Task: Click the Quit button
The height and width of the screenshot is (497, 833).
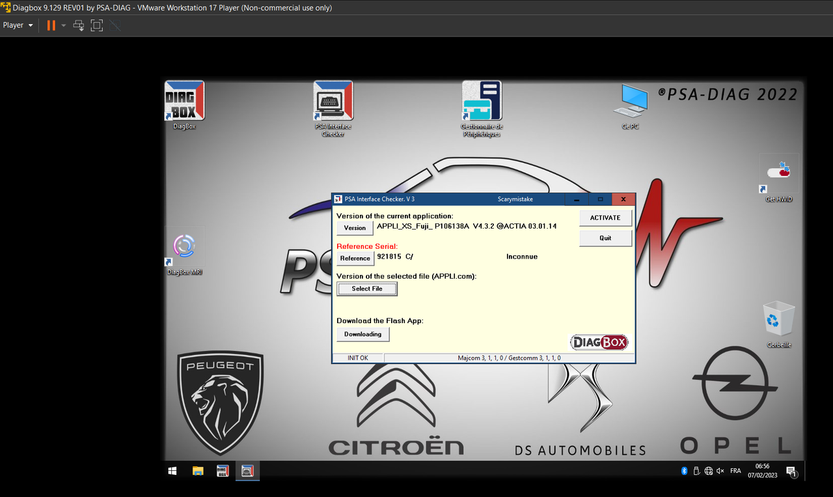Action: [605, 238]
